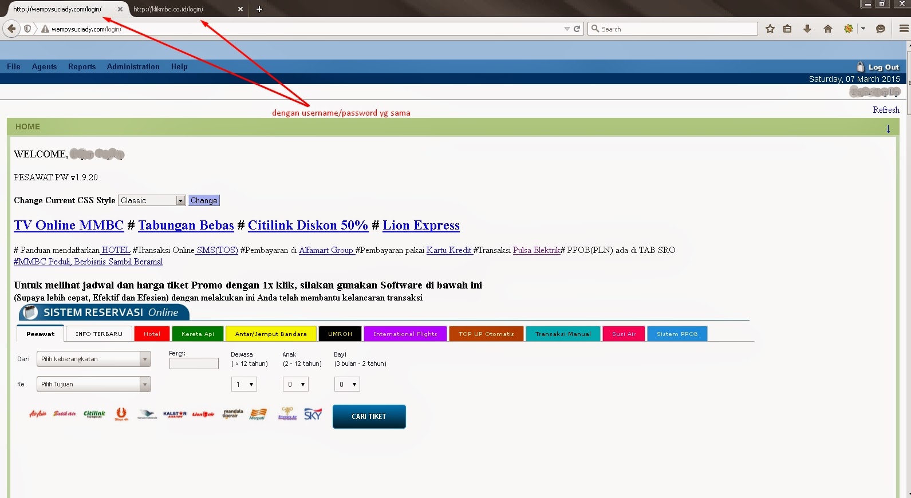Select the red Hotel tab
911x498 pixels.
(152, 334)
